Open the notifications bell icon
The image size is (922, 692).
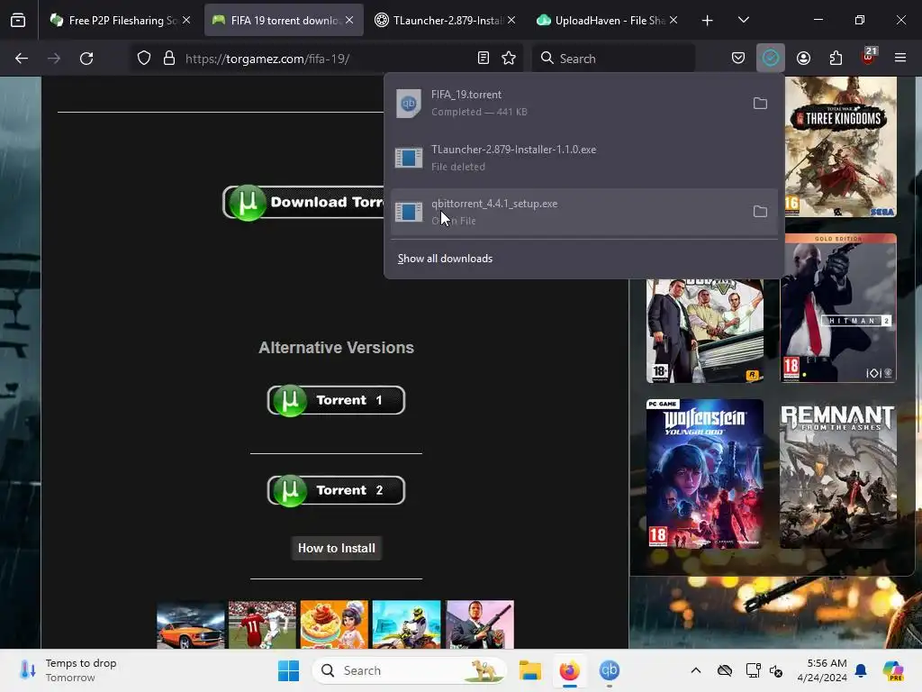click(x=861, y=670)
